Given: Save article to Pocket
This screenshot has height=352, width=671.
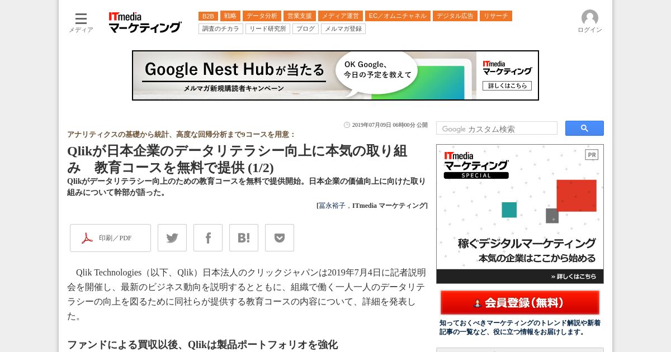Looking at the screenshot, I should coord(280,238).
